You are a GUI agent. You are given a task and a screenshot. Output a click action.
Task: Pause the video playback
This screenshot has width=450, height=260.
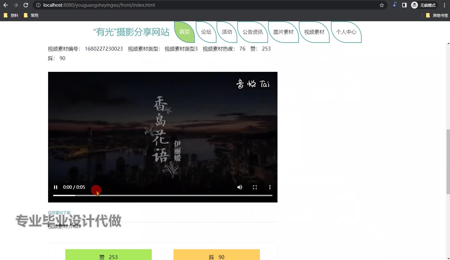coord(56,187)
